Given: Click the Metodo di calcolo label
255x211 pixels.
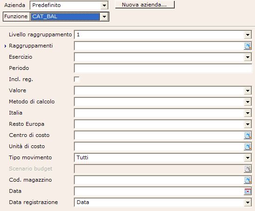Looking at the screenshot, I should pos(32,102).
